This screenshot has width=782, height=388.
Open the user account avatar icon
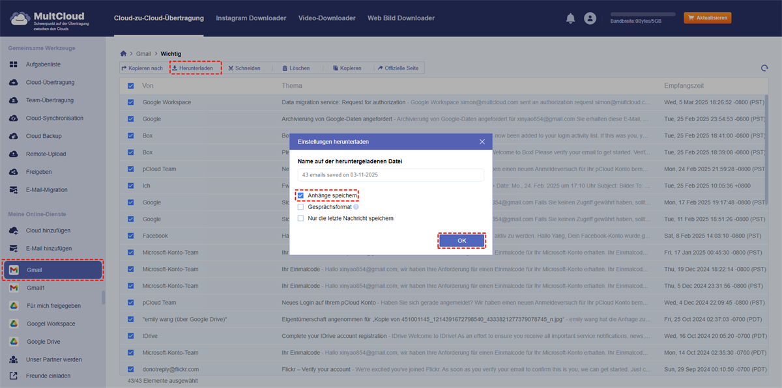(590, 18)
